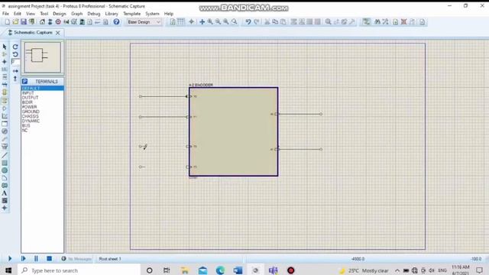Open the Template menu
This screenshot has height=275, width=489.
pyautogui.click(x=131, y=14)
